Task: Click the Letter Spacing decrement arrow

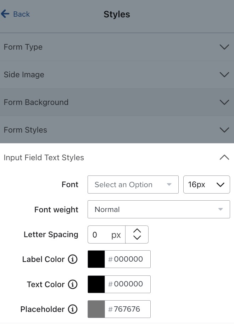Action: tap(137, 238)
